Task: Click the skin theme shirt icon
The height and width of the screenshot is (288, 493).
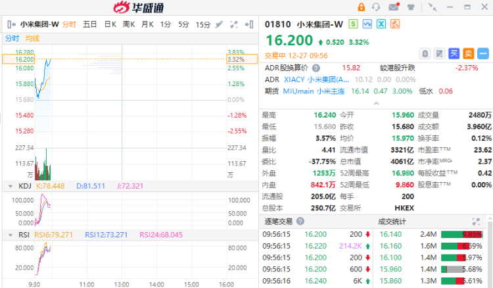Action: click(x=411, y=7)
